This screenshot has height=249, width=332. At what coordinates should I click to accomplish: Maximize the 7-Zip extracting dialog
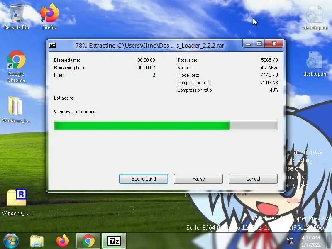click(259, 44)
